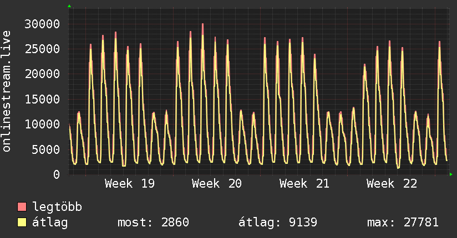
Task: Click the legtöbb legend label
Action: pyautogui.click(x=57, y=206)
